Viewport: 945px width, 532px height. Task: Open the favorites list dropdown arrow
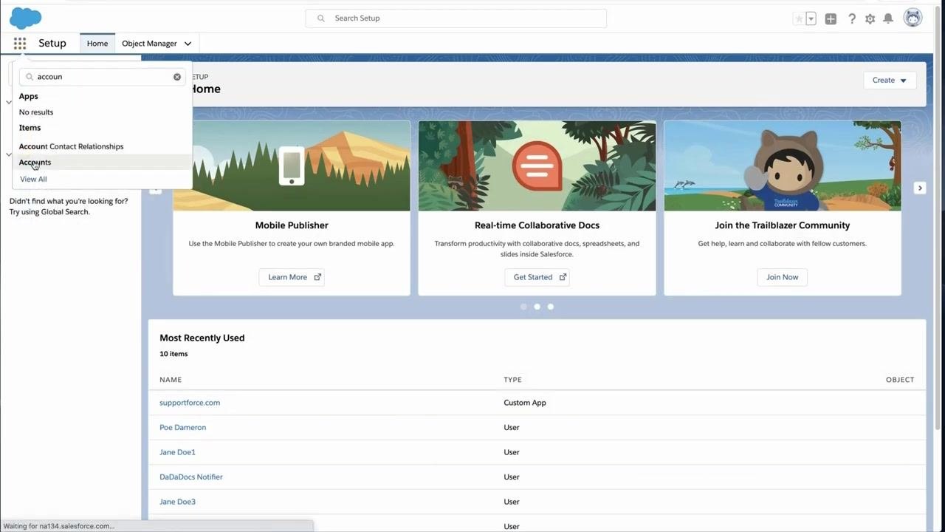pyautogui.click(x=811, y=19)
